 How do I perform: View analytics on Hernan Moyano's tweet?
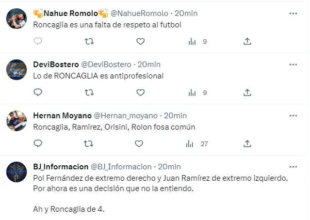pyautogui.click(x=192, y=144)
